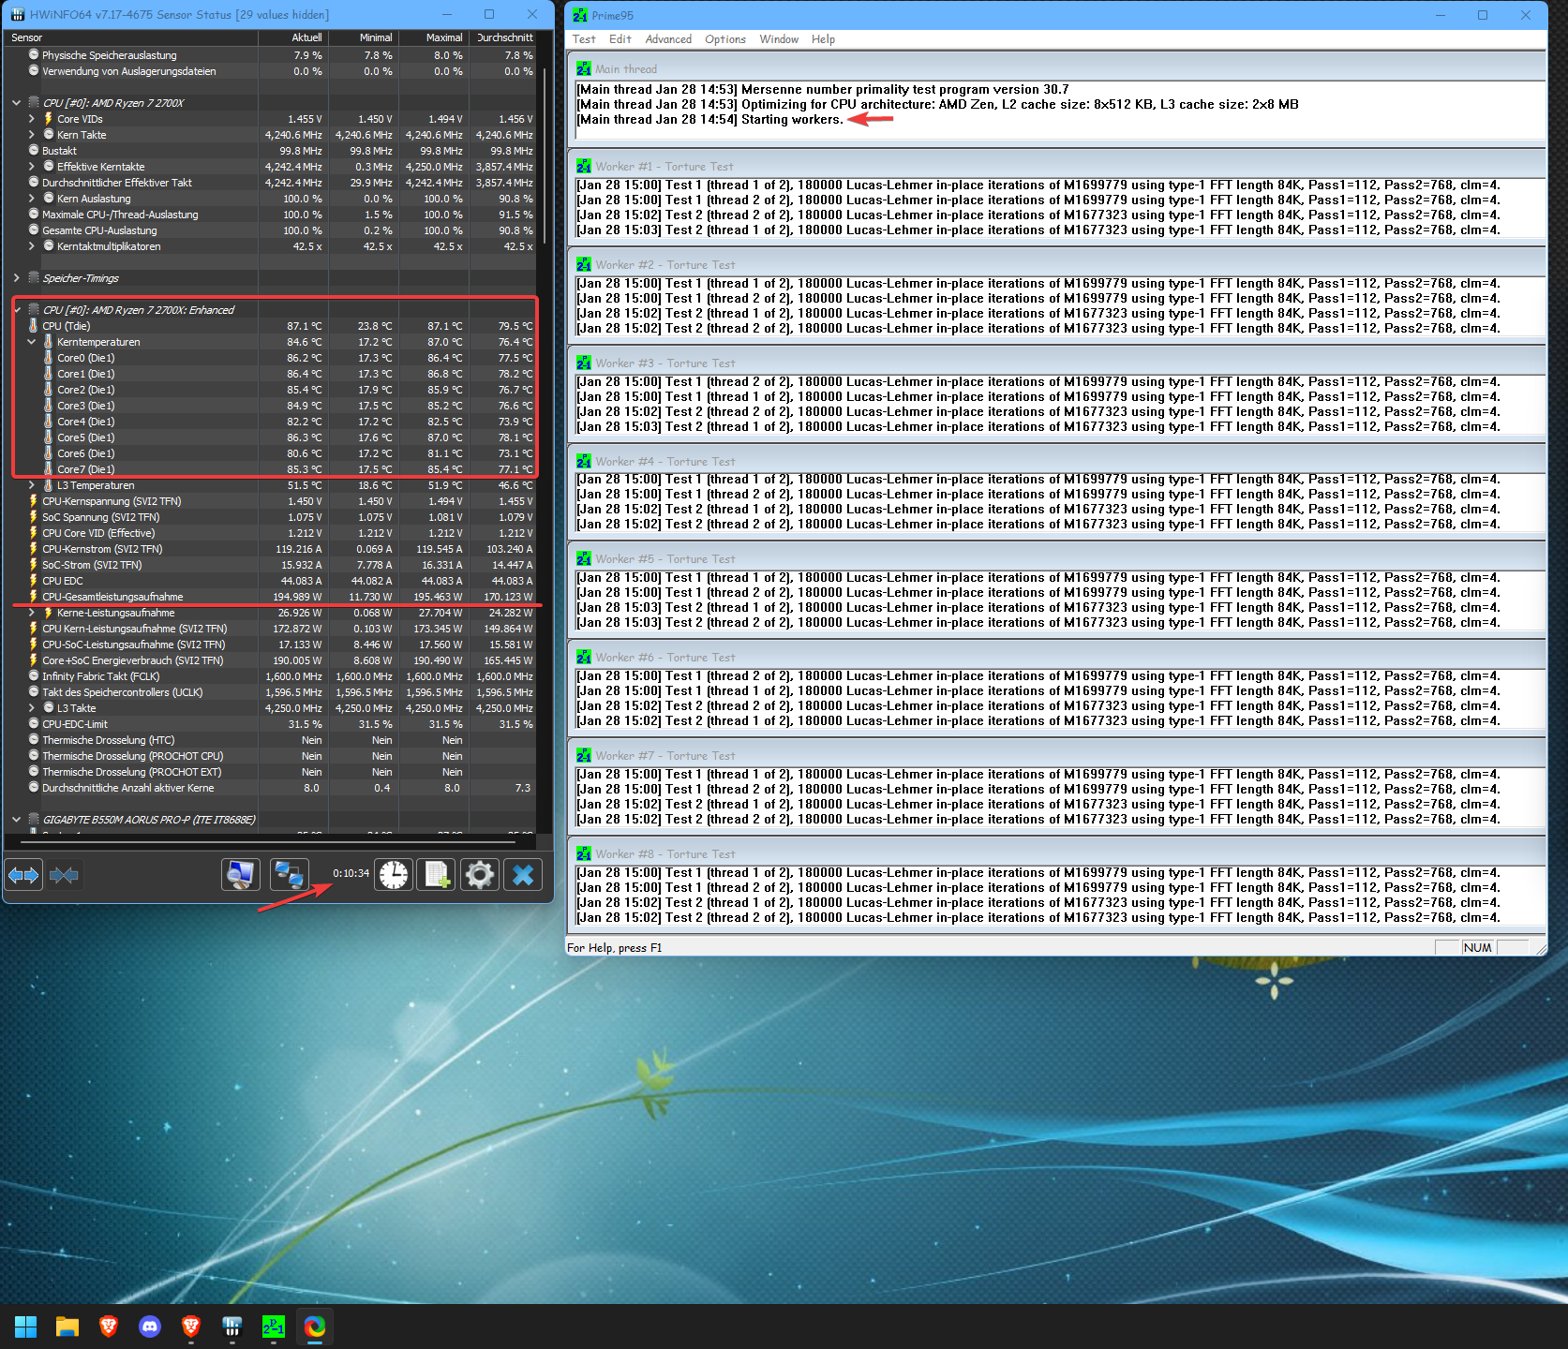Screen dimensions: 1568x1349
Task: Click the Durchschnitt column header
Action: pyautogui.click(x=503, y=37)
